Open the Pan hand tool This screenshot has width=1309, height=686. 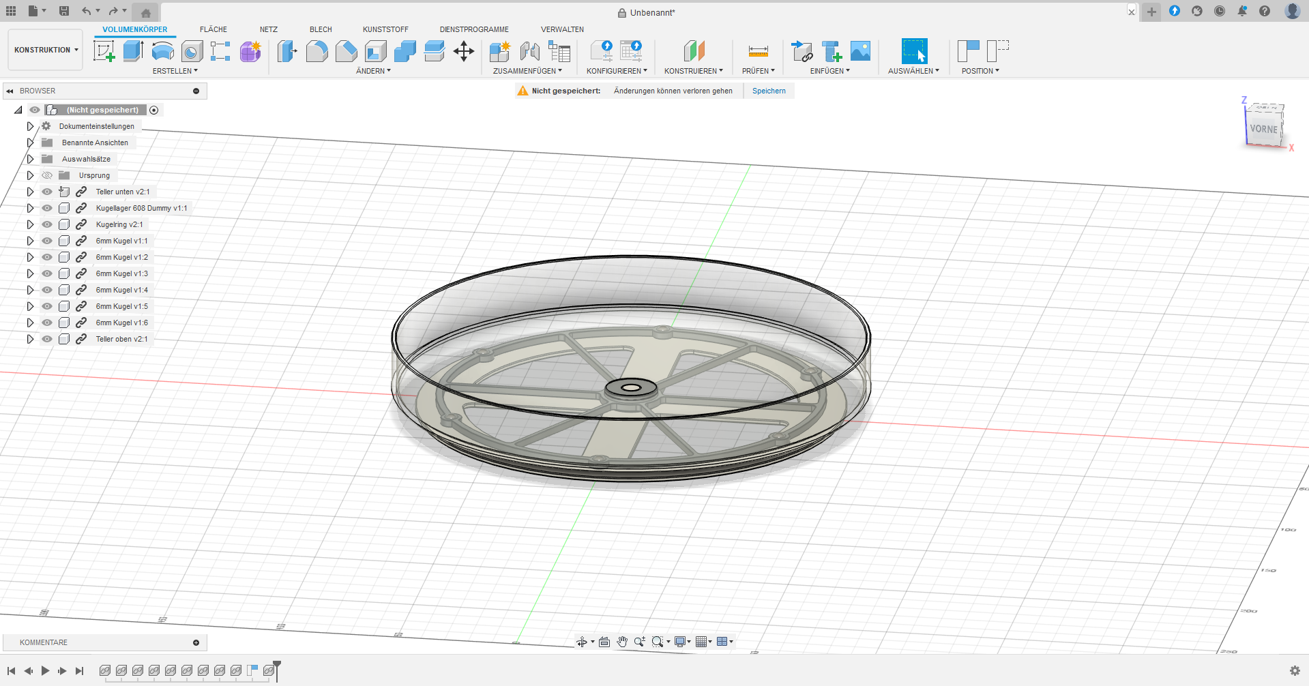pos(622,642)
